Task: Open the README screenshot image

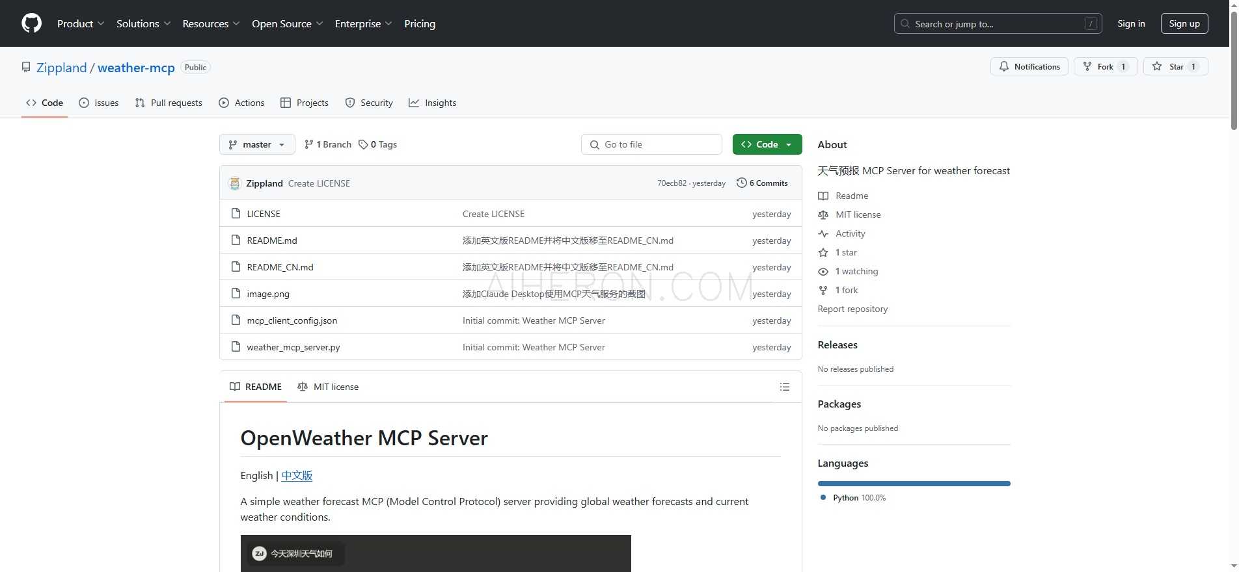Action: pyautogui.click(x=435, y=553)
